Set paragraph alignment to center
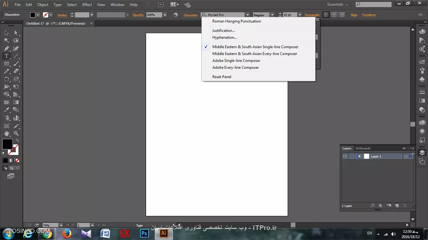Viewport: 428px width, 240px height. click(334, 15)
